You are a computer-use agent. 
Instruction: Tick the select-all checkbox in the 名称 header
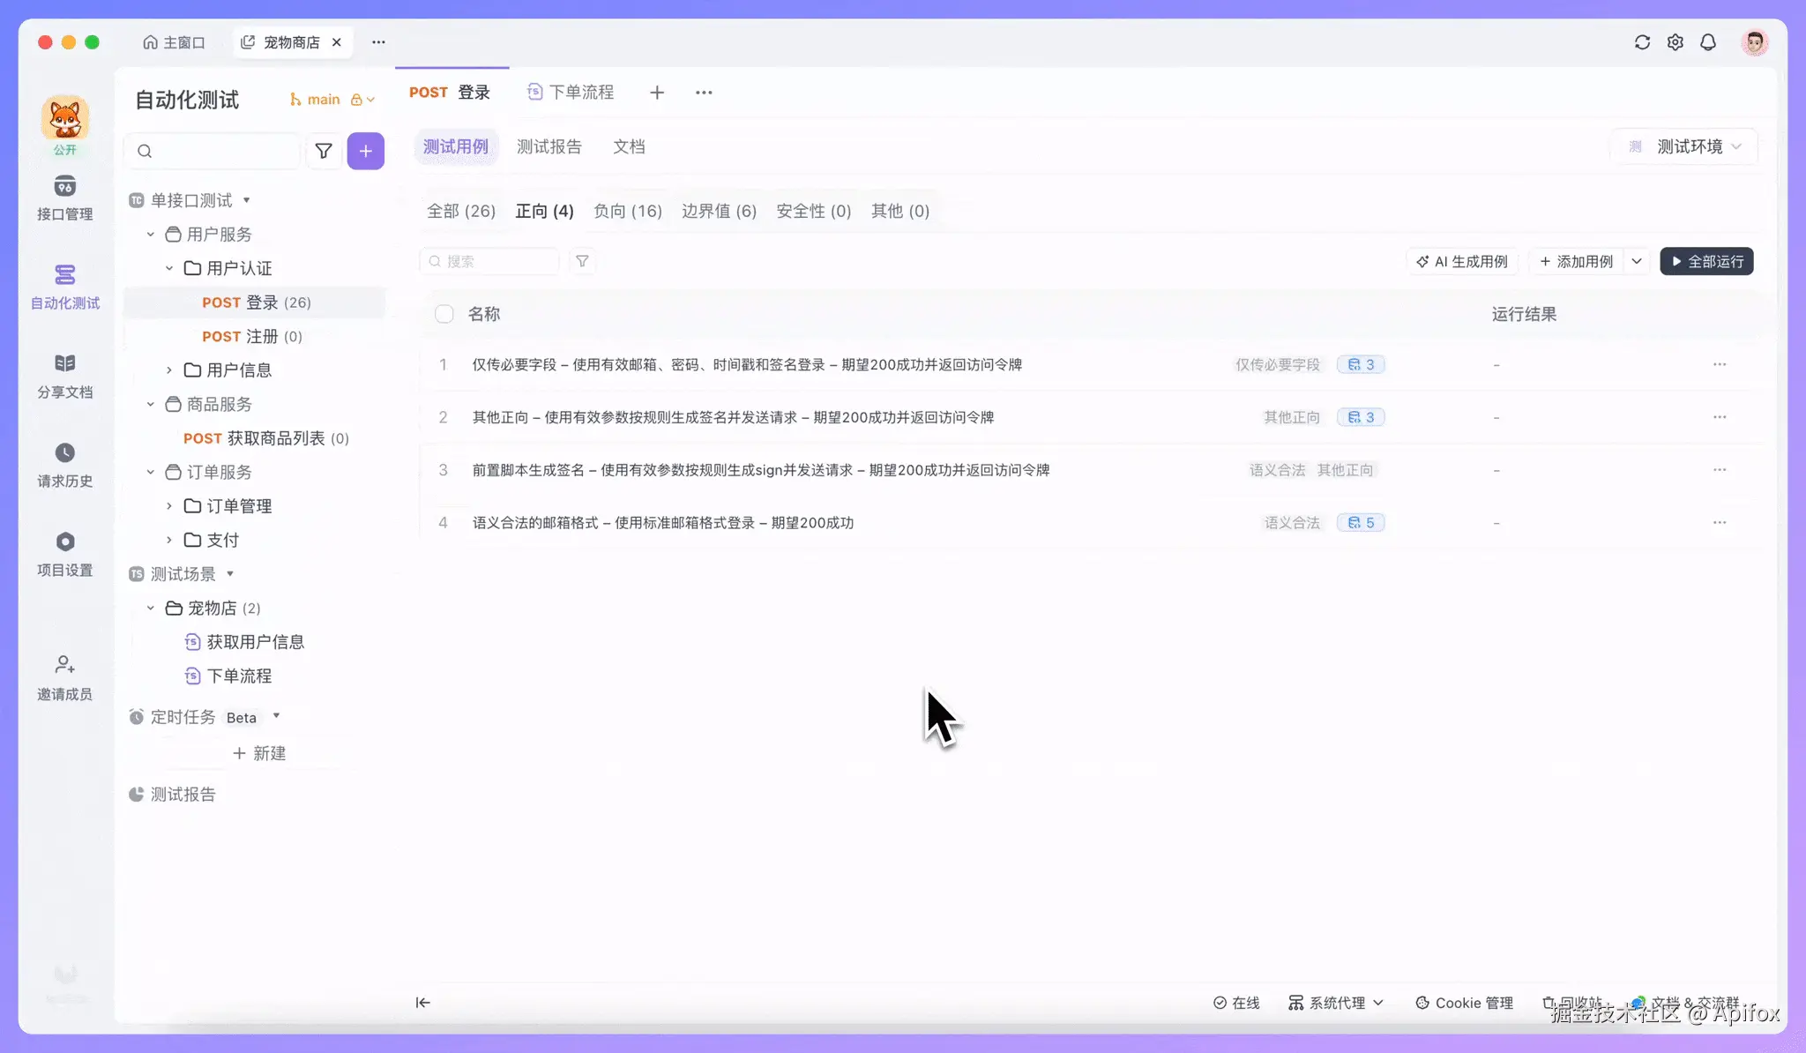click(444, 315)
